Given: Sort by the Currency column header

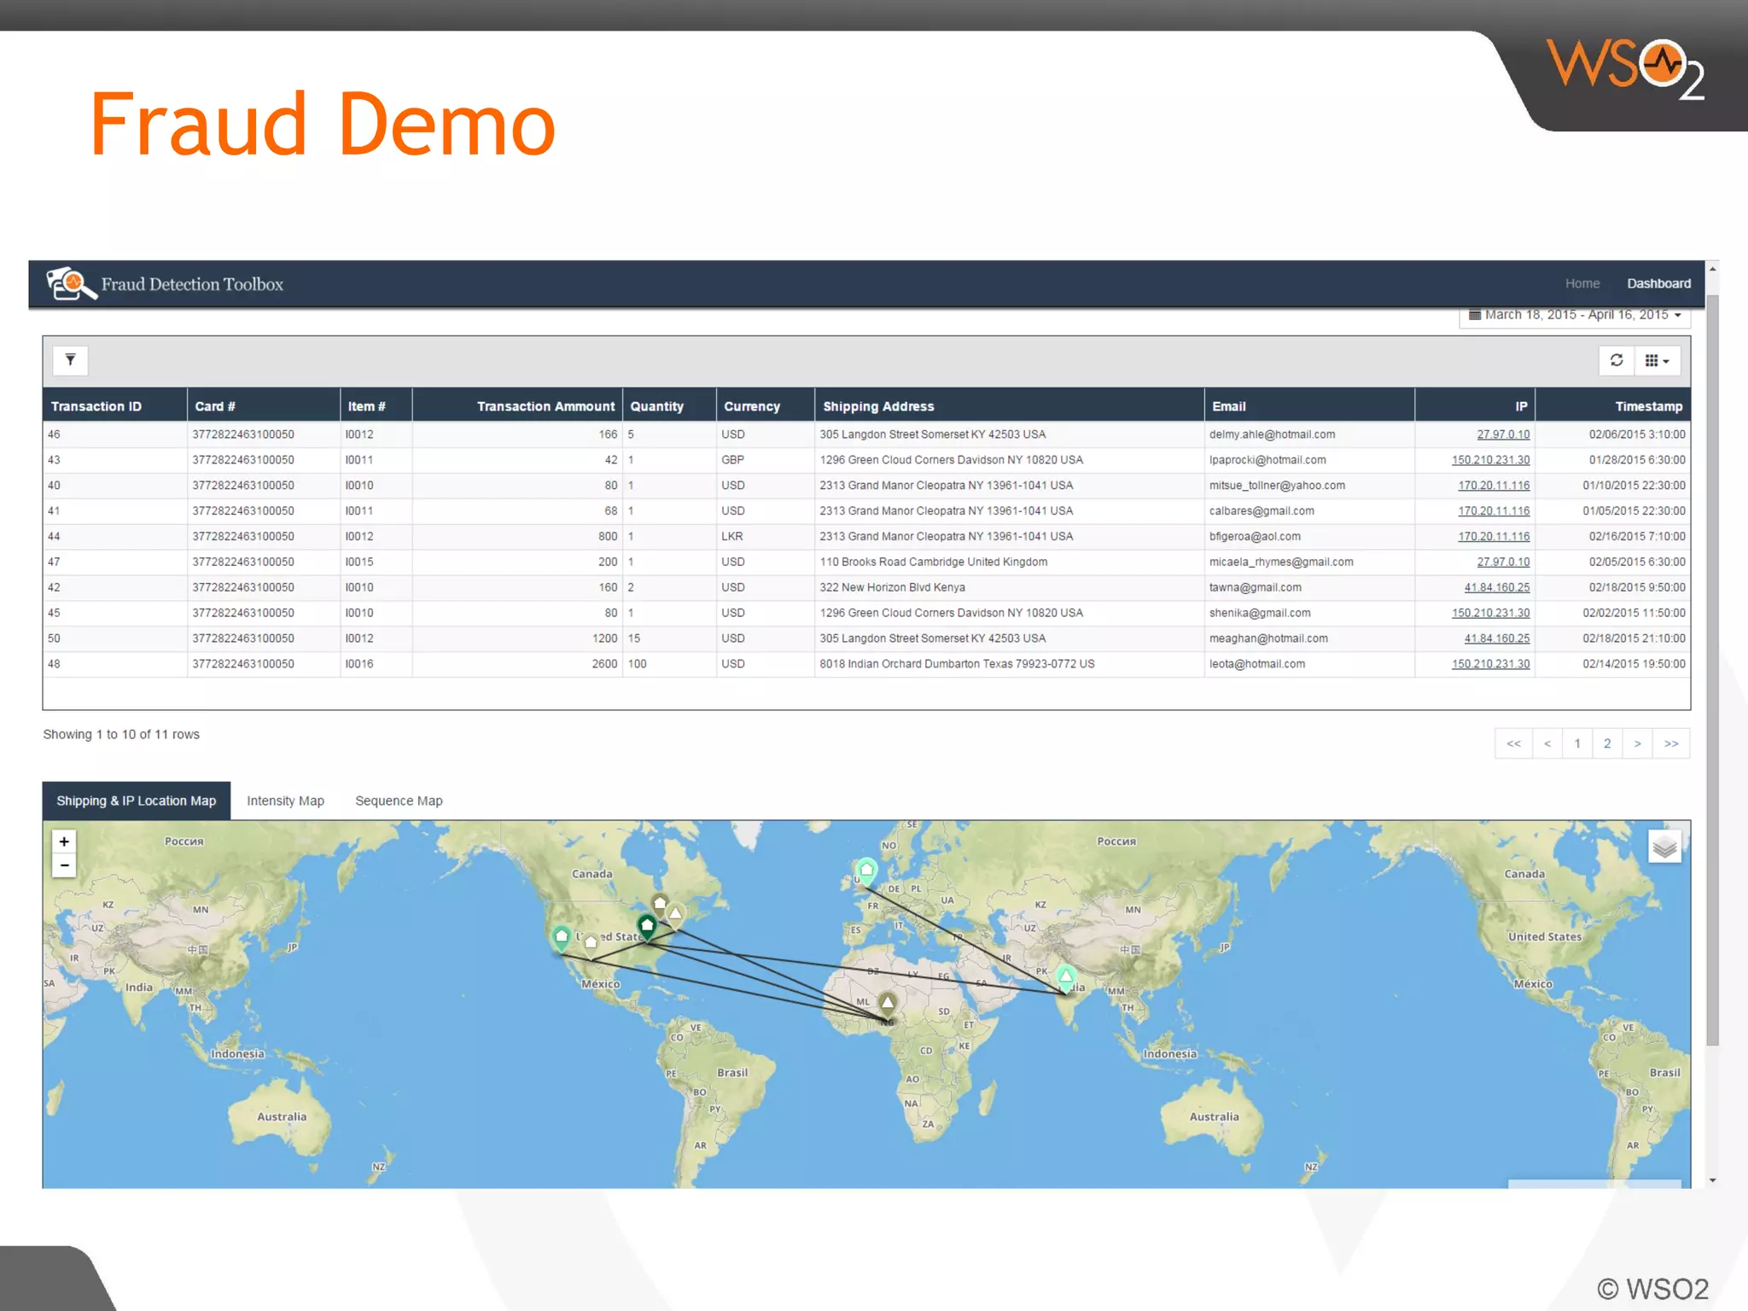Looking at the screenshot, I should click(765, 406).
